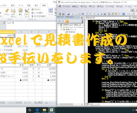Click View Object icon in Project pane
The image size is (137, 113).
(x=63, y=21)
